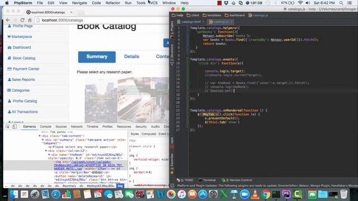Open the Version Control tool window
This screenshot has height=201, width=358.
(237, 180)
